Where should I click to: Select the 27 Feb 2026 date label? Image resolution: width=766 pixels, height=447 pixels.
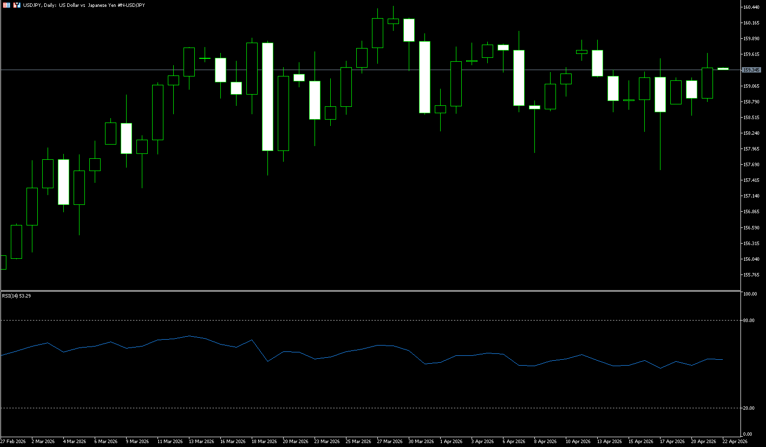pos(13,442)
